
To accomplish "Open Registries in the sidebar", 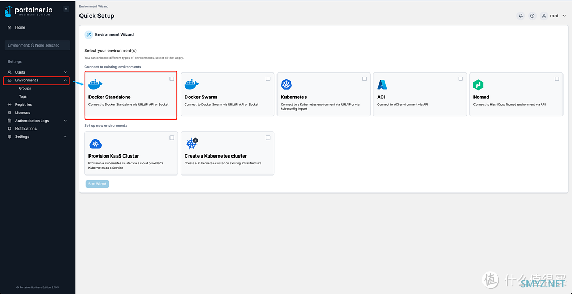I will (x=23, y=105).
